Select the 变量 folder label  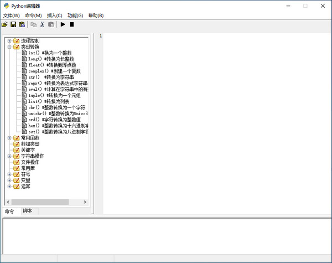coord(25,181)
